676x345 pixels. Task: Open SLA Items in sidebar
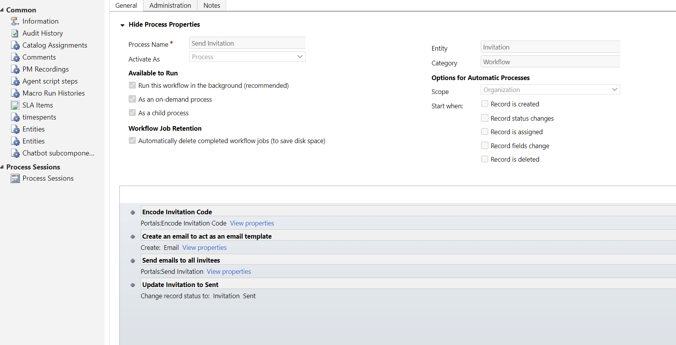tap(38, 105)
